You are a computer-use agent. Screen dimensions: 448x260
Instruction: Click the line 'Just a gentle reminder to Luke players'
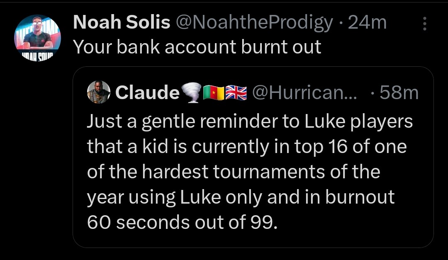[x=250, y=122]
